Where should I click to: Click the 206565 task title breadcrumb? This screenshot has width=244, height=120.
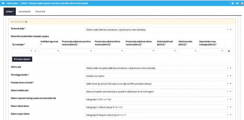54,3
